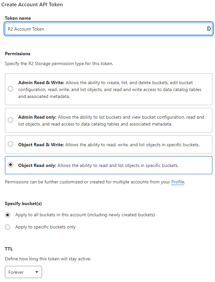Click the password manager icon in Token name field
Image resolution: width=215 pixels, height=282 pixels.
(209, 29)
